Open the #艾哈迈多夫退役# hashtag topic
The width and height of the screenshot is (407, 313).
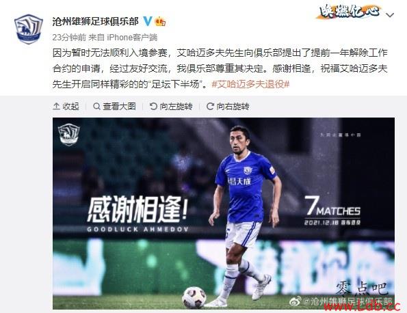(x=250, y=84)
